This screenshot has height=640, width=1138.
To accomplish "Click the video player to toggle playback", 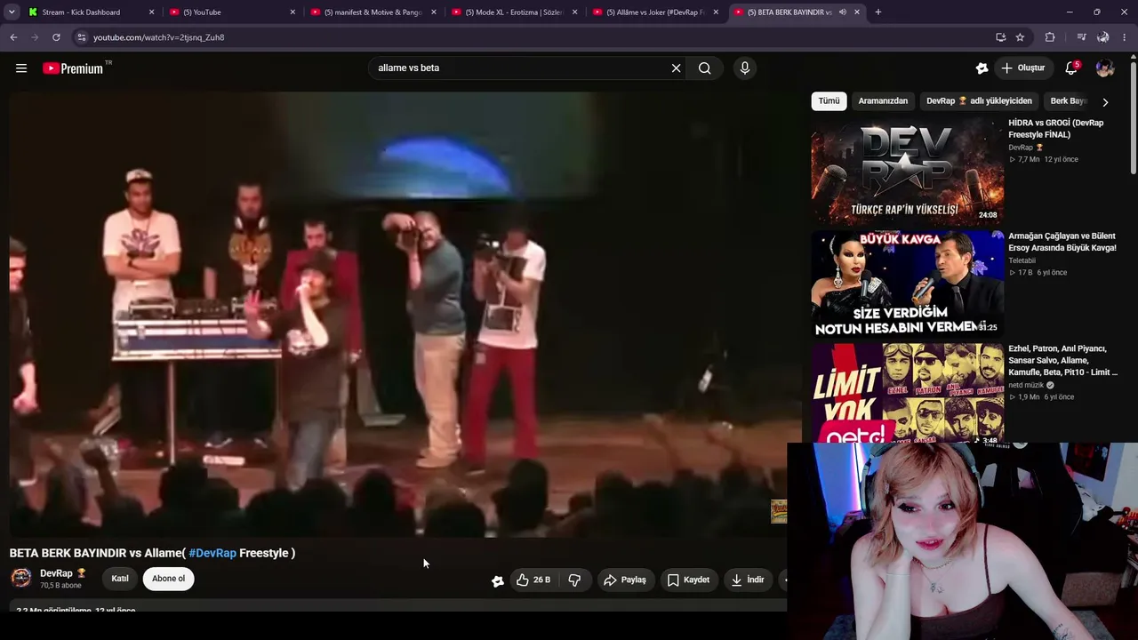I will coord(398,313).
